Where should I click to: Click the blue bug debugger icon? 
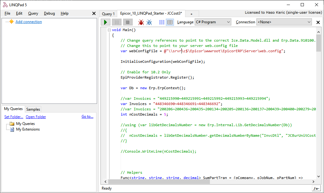click(x=149, y=22)
